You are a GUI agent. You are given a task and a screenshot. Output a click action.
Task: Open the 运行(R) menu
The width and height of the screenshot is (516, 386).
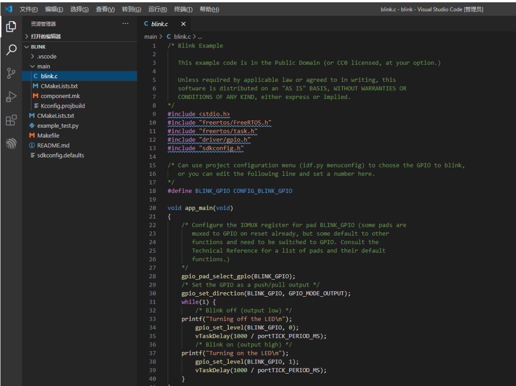(x=157, y=9)
